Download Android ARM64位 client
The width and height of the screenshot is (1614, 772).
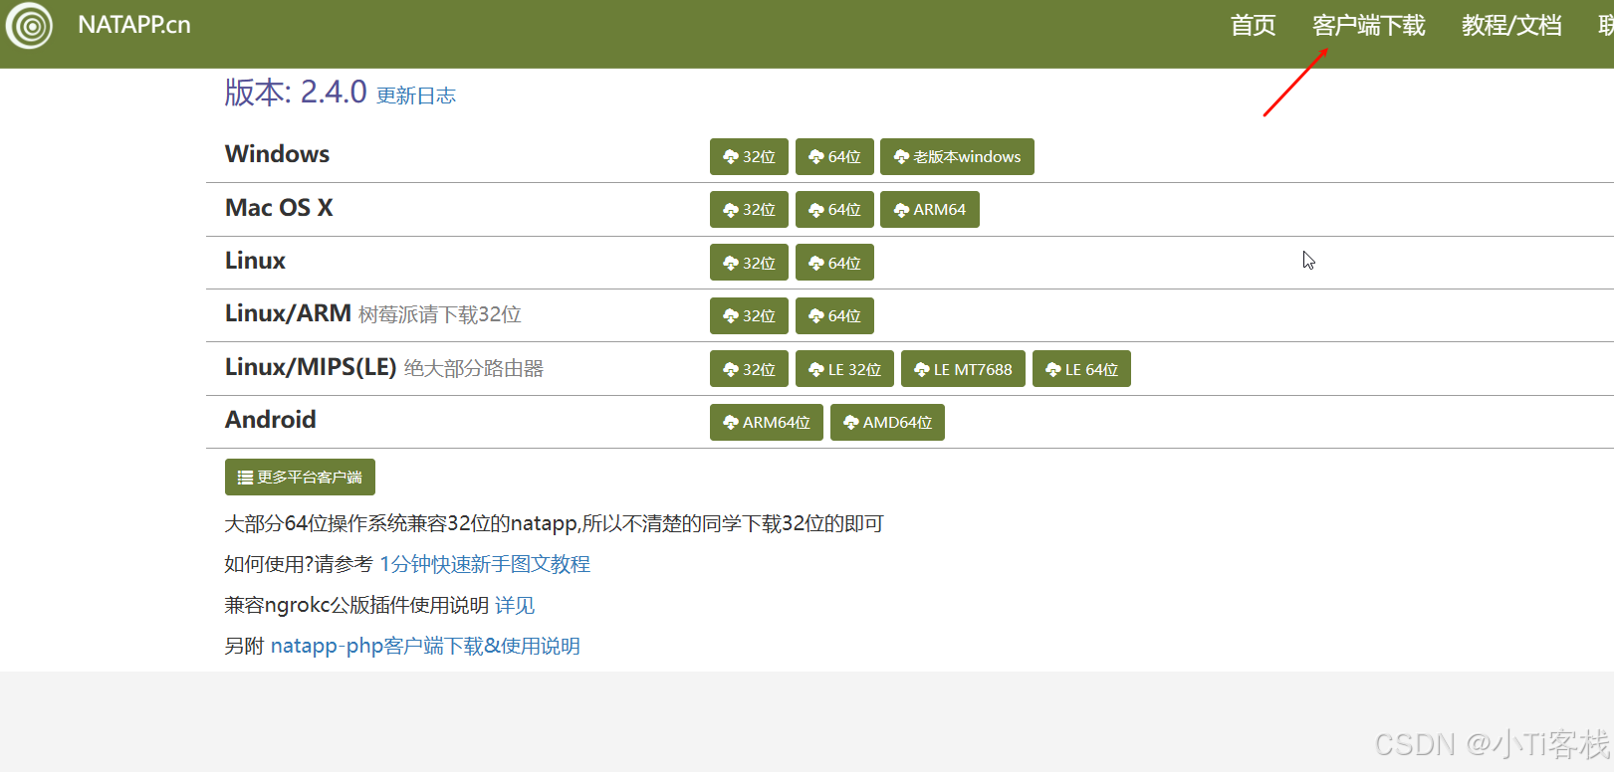(x=767, y=422)
